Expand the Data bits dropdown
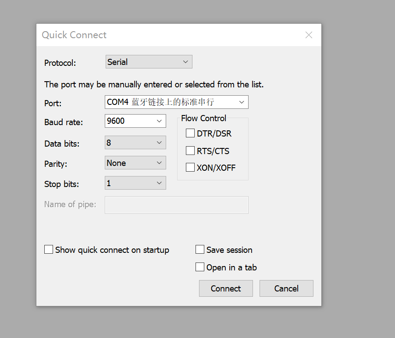Viewport: 395px width, 338px height. coord(159,143)
